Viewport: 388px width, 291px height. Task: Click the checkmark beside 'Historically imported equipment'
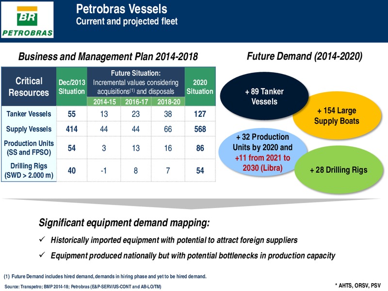[42, 239]
